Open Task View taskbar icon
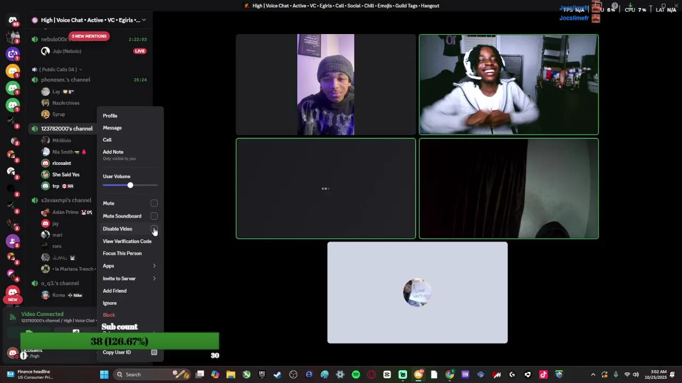The width and height of the screenshot is (682, 383). (x=200, y=374)
